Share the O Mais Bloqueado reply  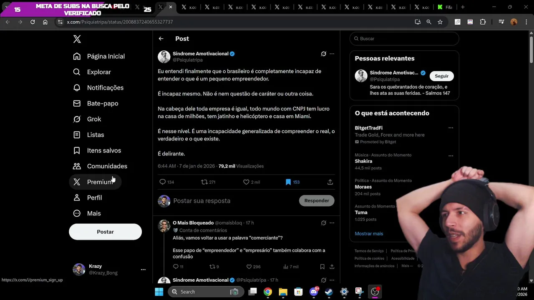(332, 267)
